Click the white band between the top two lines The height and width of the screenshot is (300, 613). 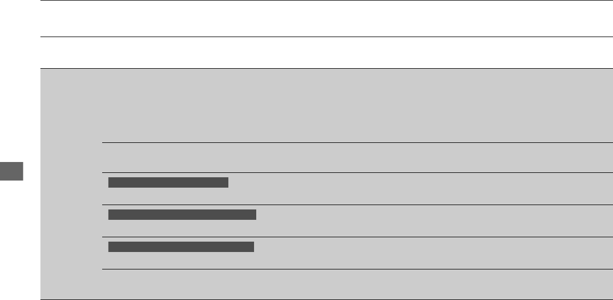point(327,19)
